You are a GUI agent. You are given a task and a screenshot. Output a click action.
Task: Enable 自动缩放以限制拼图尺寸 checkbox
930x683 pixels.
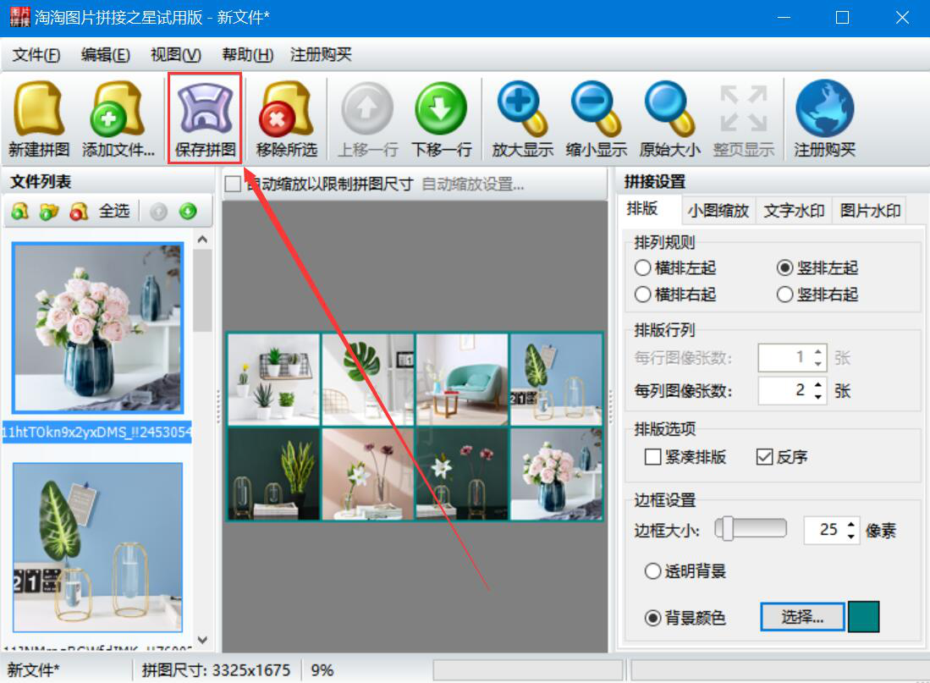(x=233, y=184)
